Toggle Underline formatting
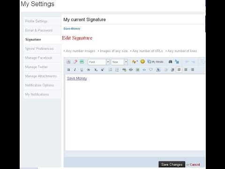The height and width of the screenshot is (169, 225). pyautogui.click(x=82, y=70)
